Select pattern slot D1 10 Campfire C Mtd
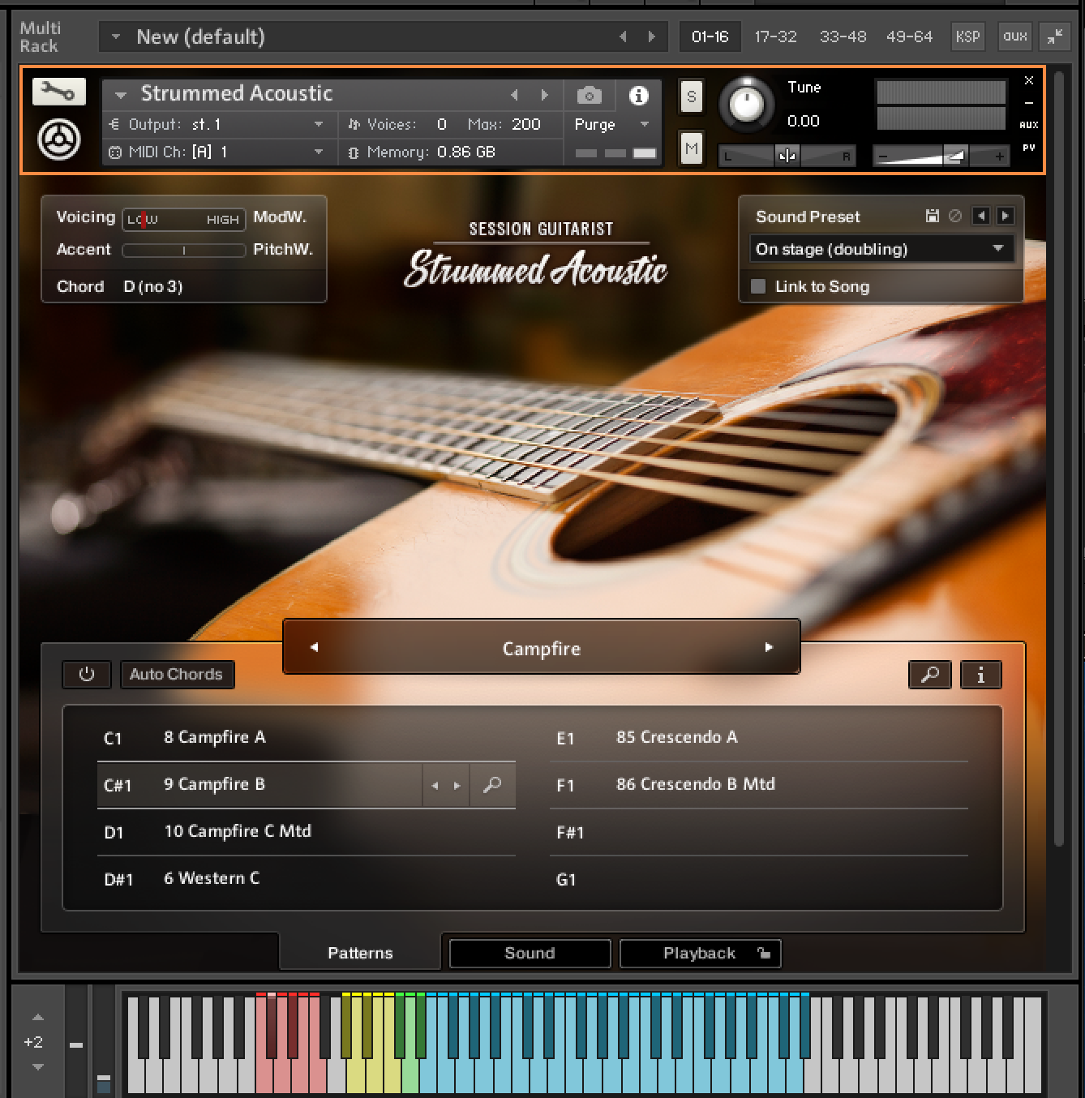Viewport: 1085px width, 1098px height. point(307,832)
